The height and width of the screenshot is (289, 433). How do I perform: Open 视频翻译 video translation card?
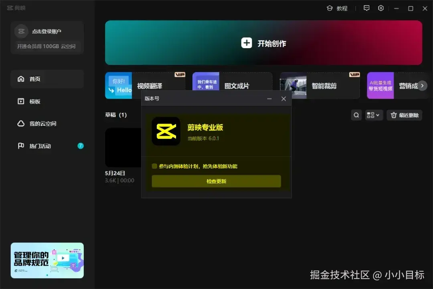point(145,85)
